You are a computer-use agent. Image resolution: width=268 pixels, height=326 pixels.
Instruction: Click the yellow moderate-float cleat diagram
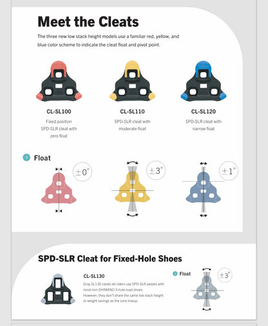pyautogui.click(x=132, y=189)
